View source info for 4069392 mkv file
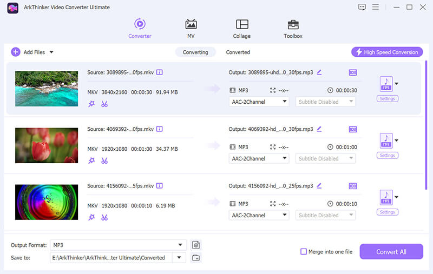This screenshot has height=274, width=433. (x=159, y=129)
